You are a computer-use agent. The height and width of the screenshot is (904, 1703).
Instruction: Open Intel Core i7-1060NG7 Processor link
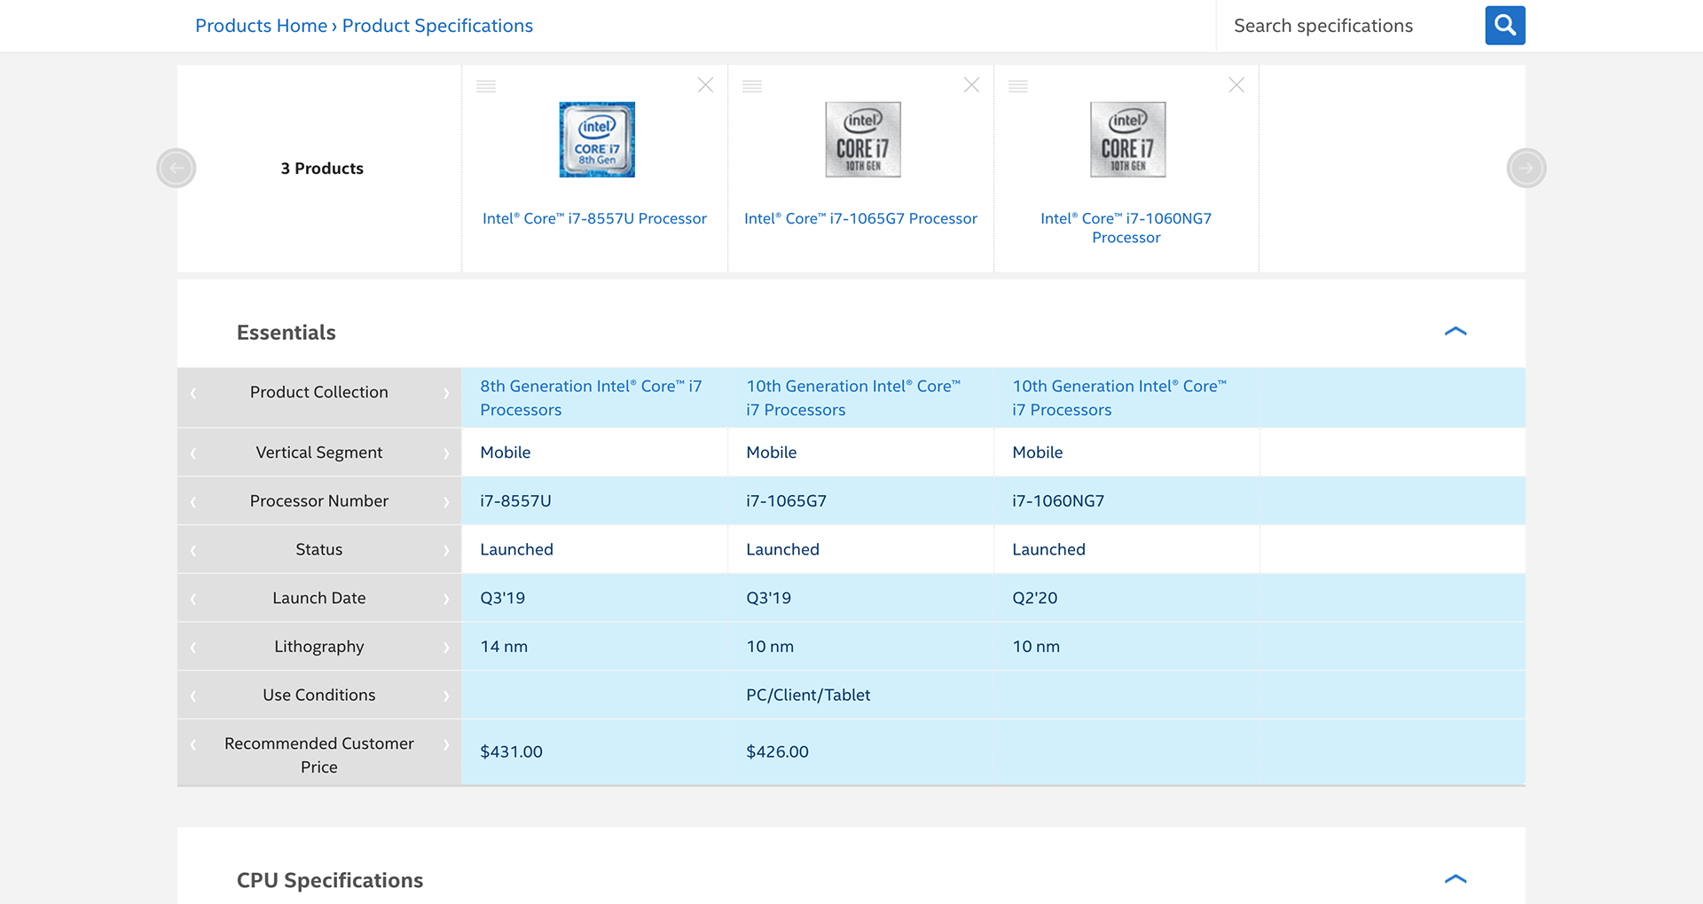(1126, 228)
